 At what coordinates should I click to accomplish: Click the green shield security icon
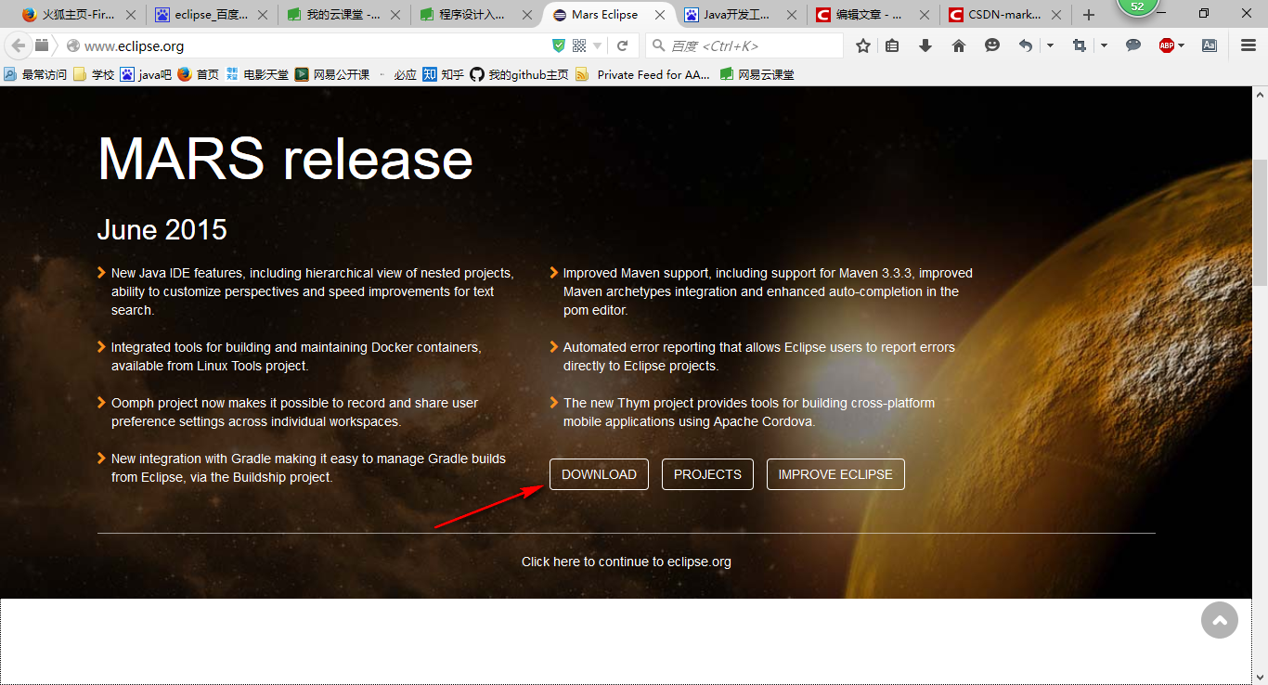[x=559, y=46]
